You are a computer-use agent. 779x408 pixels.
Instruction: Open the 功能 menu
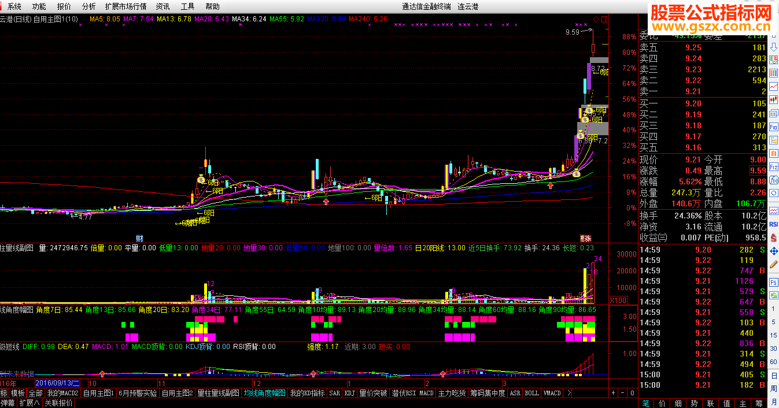point(39,6)
